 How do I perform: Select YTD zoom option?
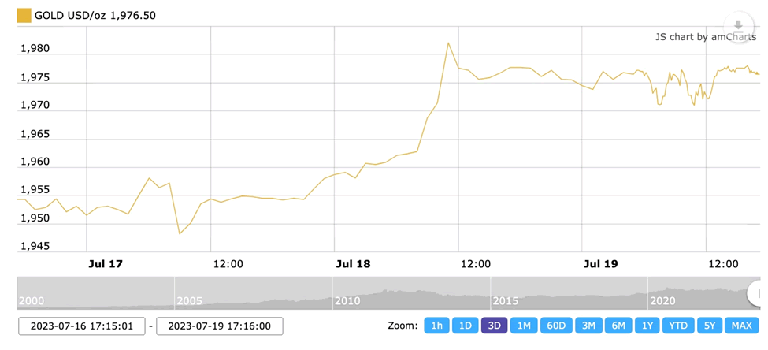click(x=677, y=326)
